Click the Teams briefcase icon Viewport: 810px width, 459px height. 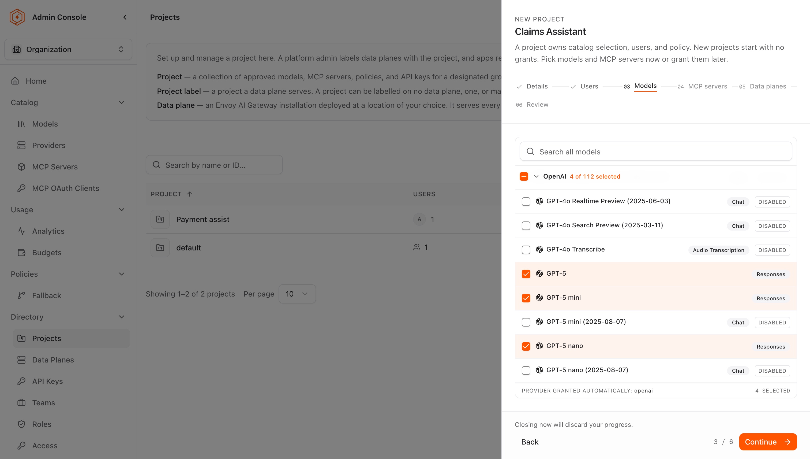click(21, 403)
